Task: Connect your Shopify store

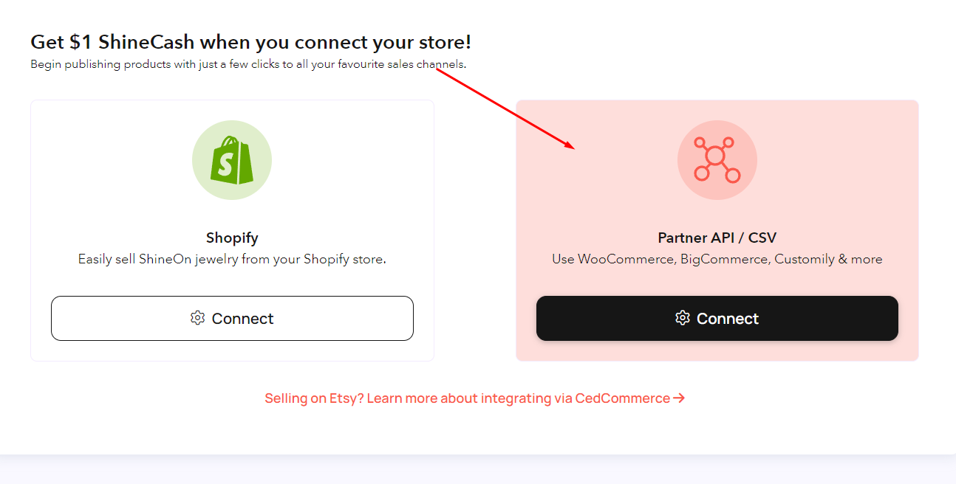Action: pos(232,318)
